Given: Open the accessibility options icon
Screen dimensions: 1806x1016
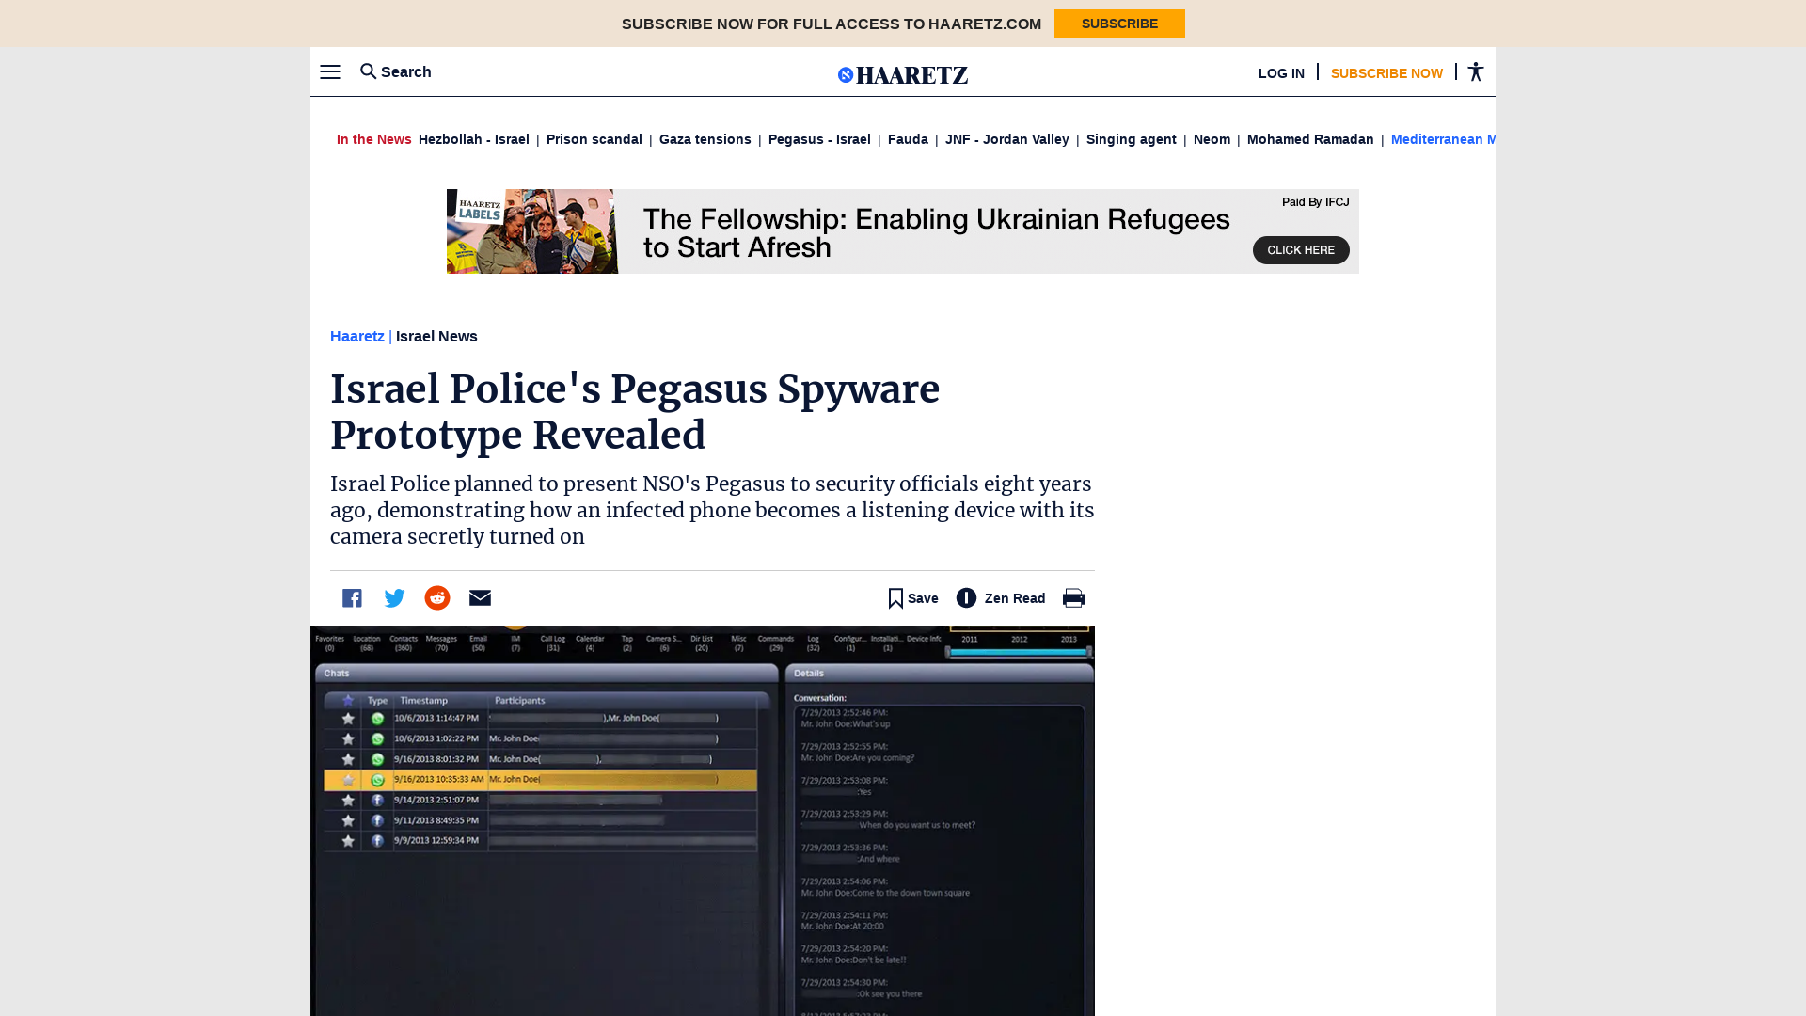Looking at the screenshot, I should (1475, 71).
